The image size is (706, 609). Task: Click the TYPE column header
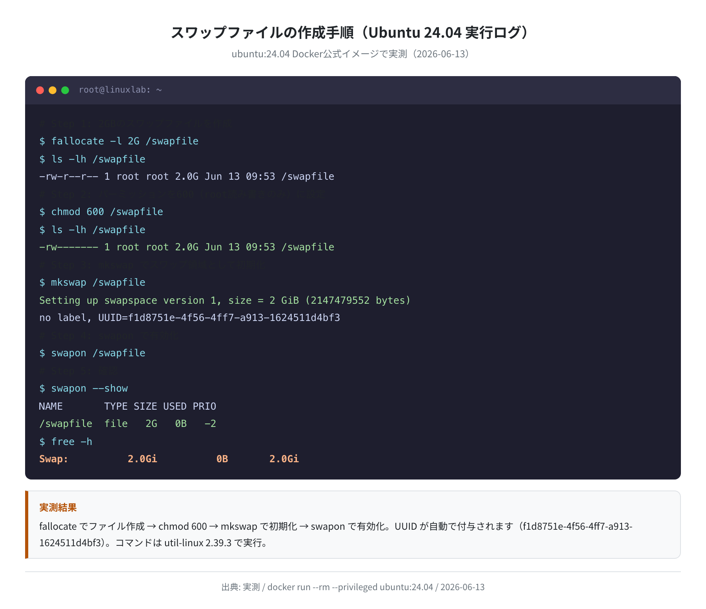click(x=116, y=406)
